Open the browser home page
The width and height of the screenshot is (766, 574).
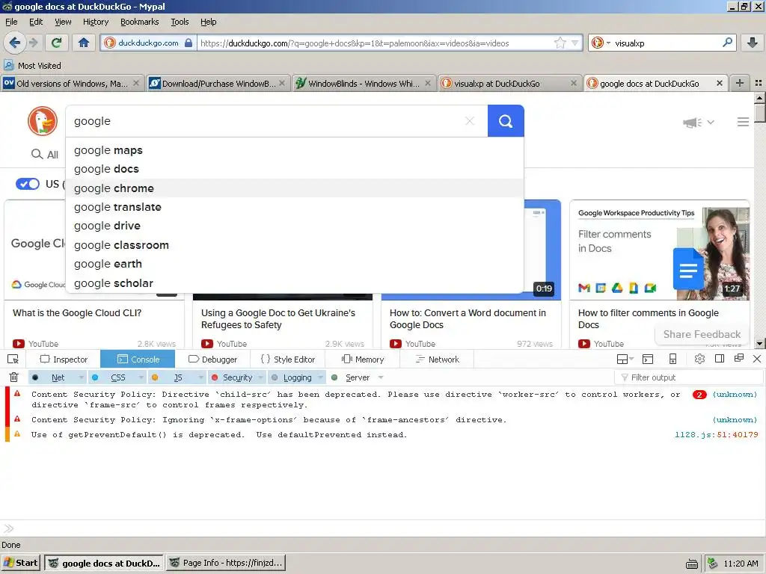point(84,43)
